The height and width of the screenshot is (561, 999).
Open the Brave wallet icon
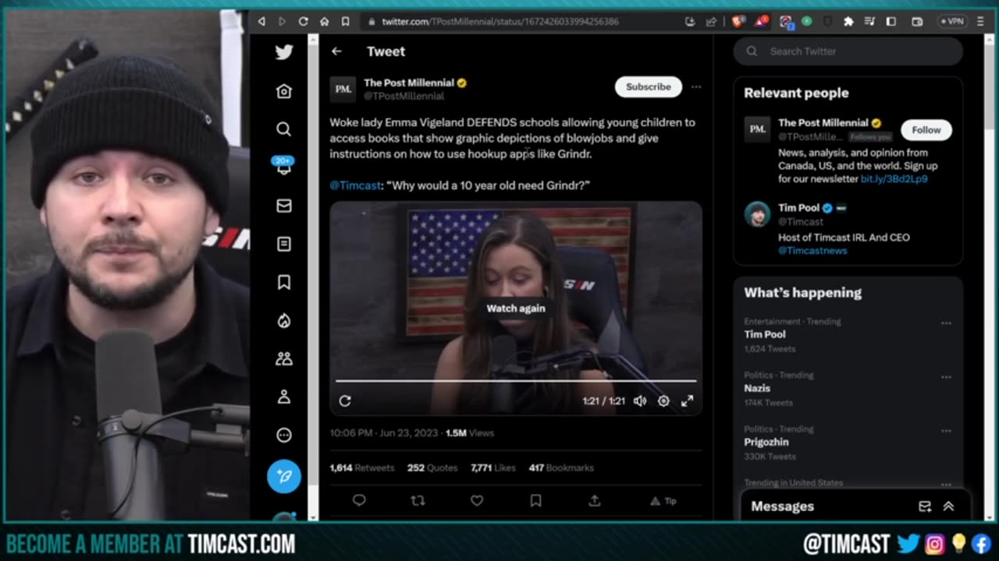coord(918,21)
